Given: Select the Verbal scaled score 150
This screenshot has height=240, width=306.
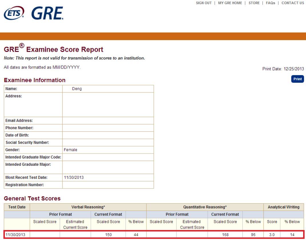Looking at the screenshot, I should tap(108, 235).
